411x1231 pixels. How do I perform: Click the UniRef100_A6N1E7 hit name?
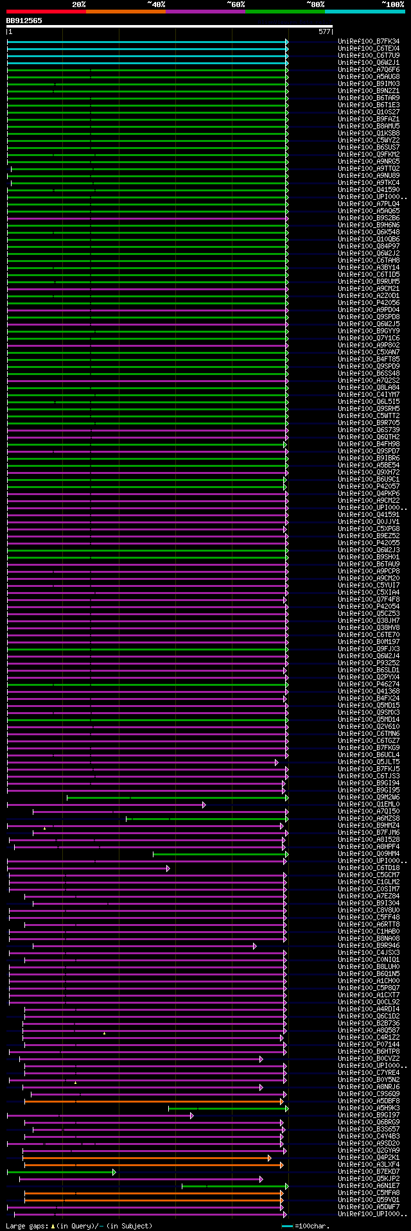pyautogui.click(x=369, y=1185)
